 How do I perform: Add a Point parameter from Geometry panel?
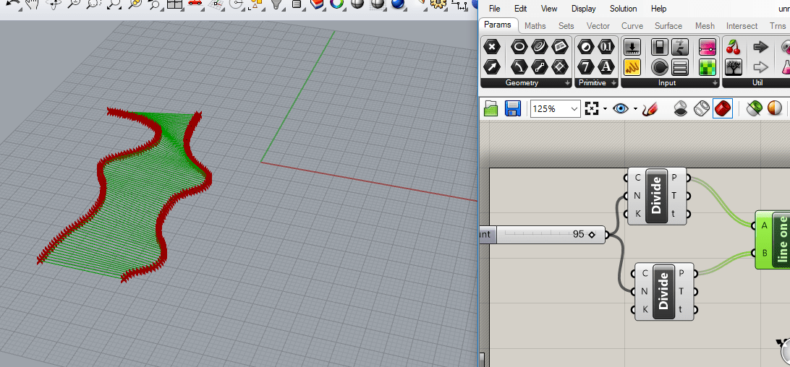(x=492, y=48)
